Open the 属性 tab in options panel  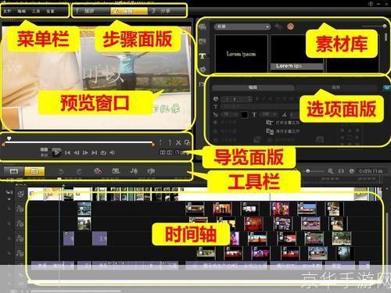coord(335,88)
